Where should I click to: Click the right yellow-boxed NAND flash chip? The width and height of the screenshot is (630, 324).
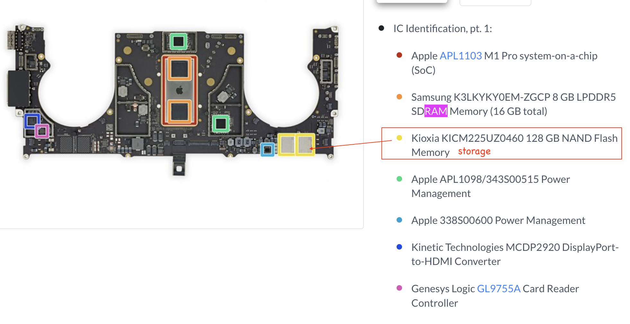(x=305, y=144)
